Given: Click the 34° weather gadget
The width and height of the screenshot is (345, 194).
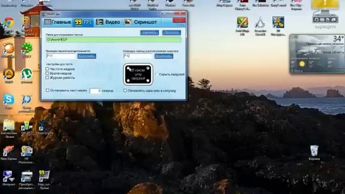Looking at the screenshot, I should pyautogui.click(x=318, y=54).
